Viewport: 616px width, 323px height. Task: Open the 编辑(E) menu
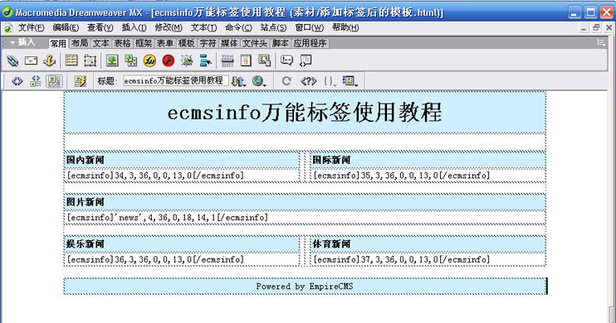pos(66,27)
